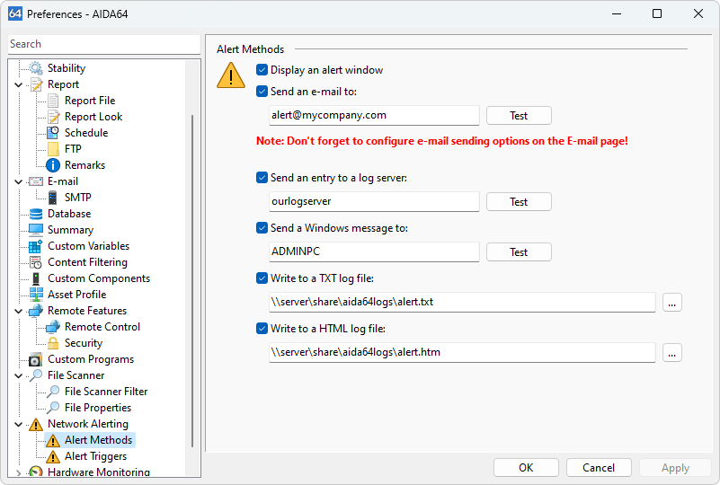Click the AIDA64 title bar app icon
Viewport: 720px width, 485px height.
click(x=15, y=13)
